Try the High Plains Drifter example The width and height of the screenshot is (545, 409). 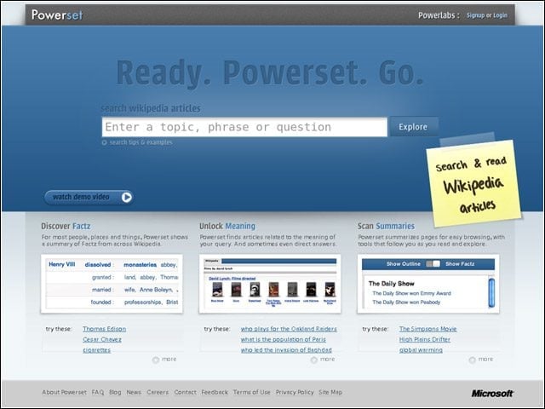click(425, 339)
